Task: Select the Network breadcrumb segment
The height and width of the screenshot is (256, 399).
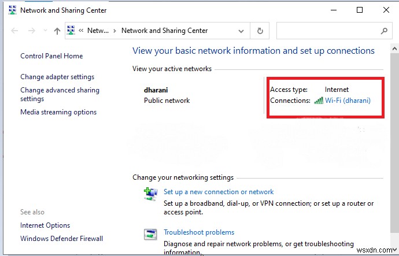Action: (98, 31)
